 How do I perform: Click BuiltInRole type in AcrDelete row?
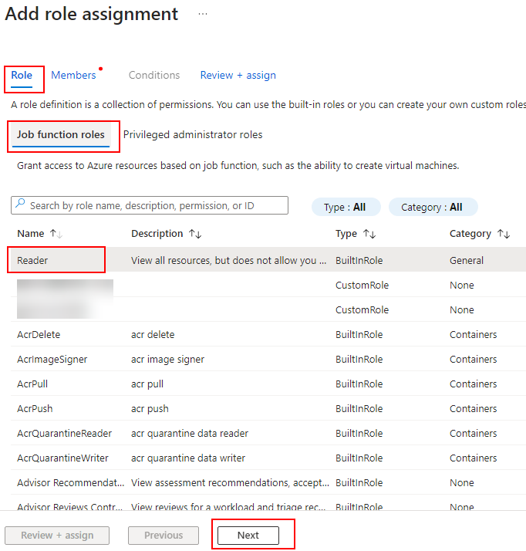click(x=359, y=335)
